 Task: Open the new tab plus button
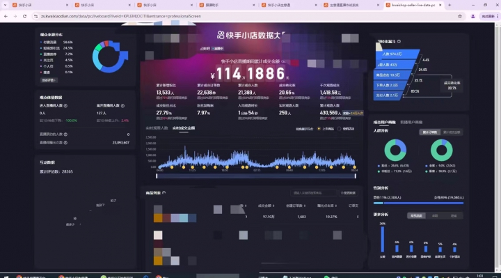pyautogui.click(x=450, y=5)
